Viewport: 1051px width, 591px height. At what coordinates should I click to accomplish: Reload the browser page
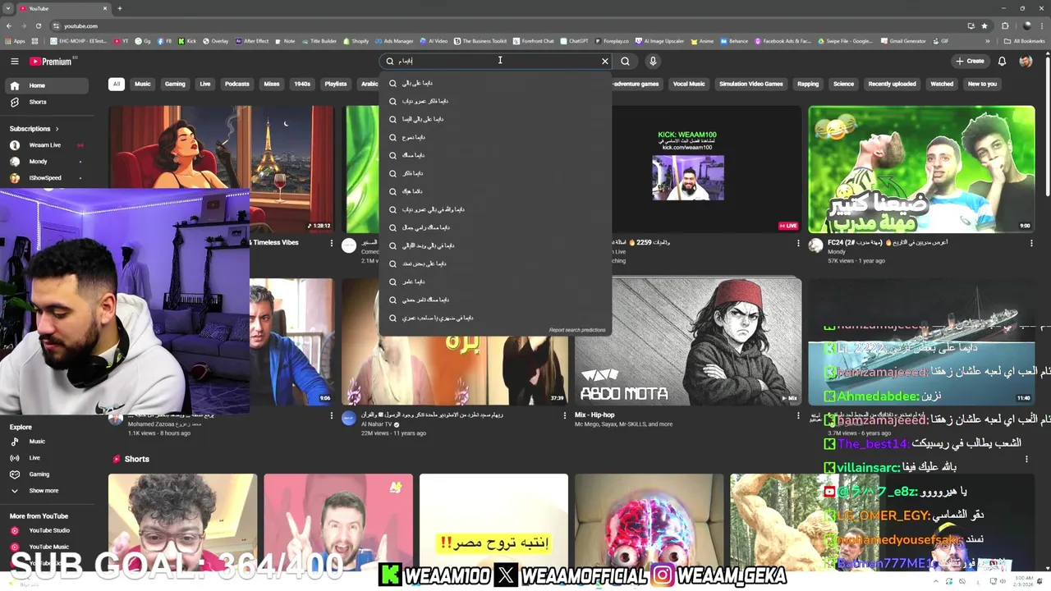pos(39,26)
